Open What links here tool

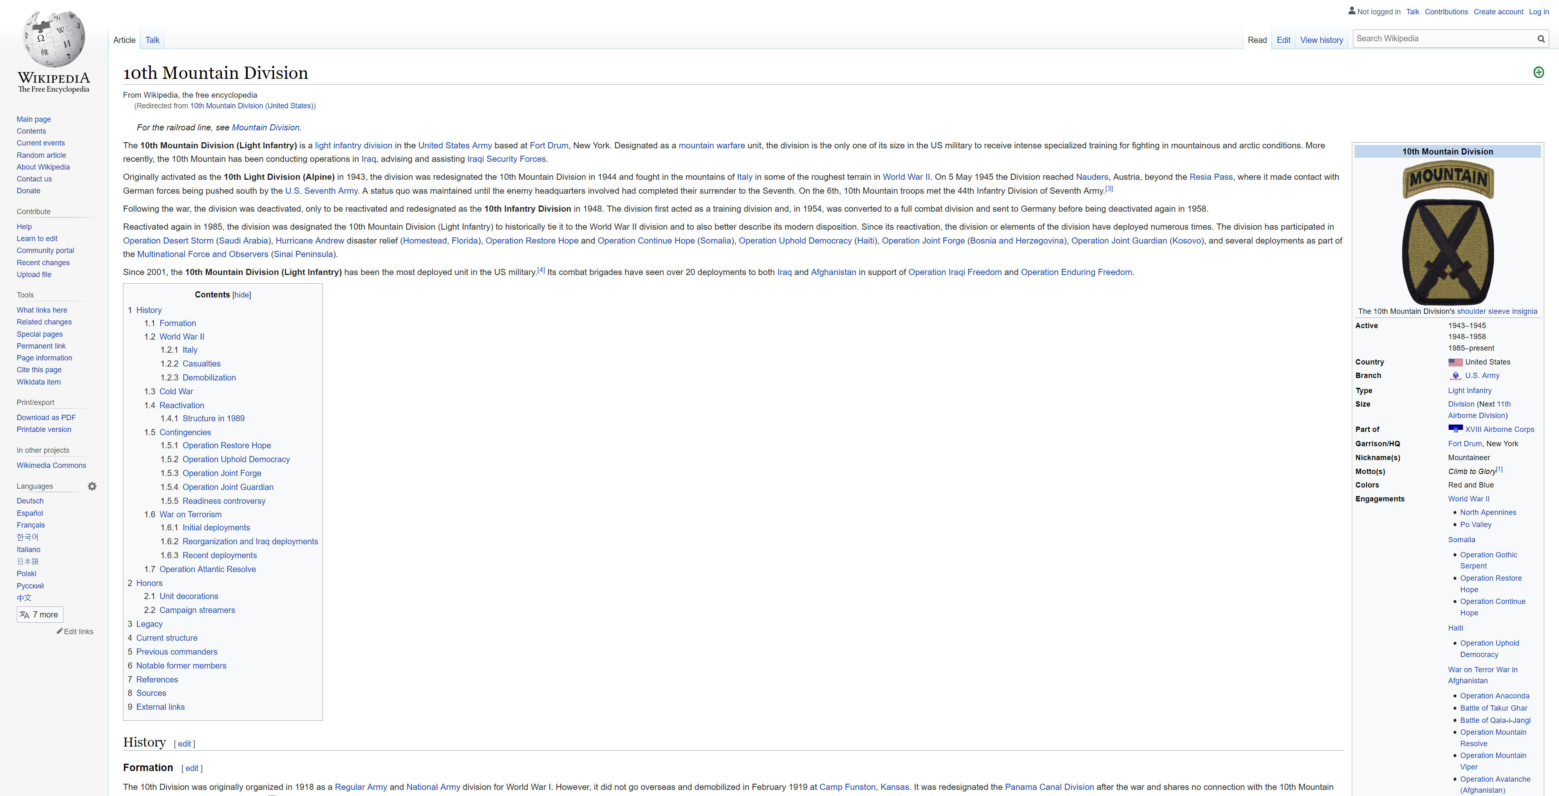[x=42, y=310]
